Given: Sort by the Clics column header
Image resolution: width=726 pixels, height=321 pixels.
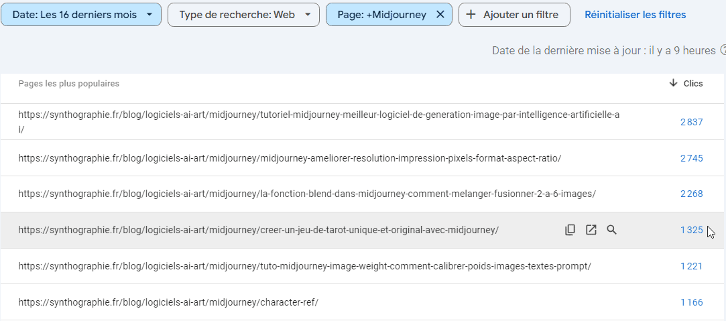Looking at the screenshot, I should pos(693,84).
